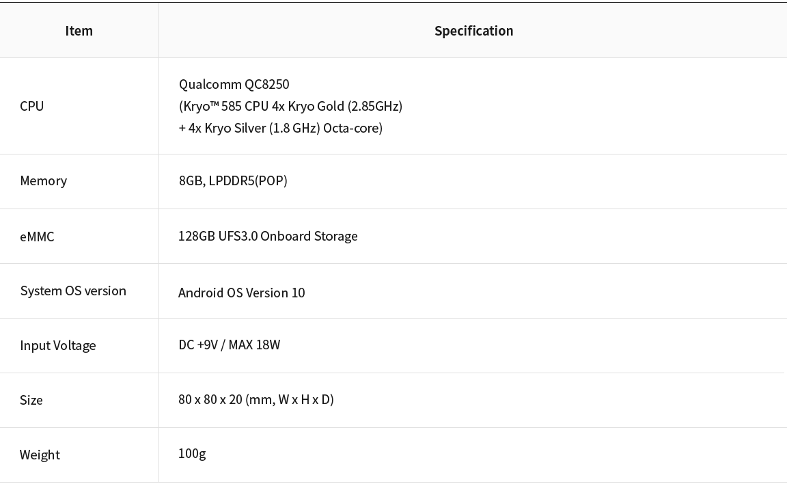This screenshot has width=787, height=484.
Task: Select the Memory row label
Action: (x=43, y=180)
